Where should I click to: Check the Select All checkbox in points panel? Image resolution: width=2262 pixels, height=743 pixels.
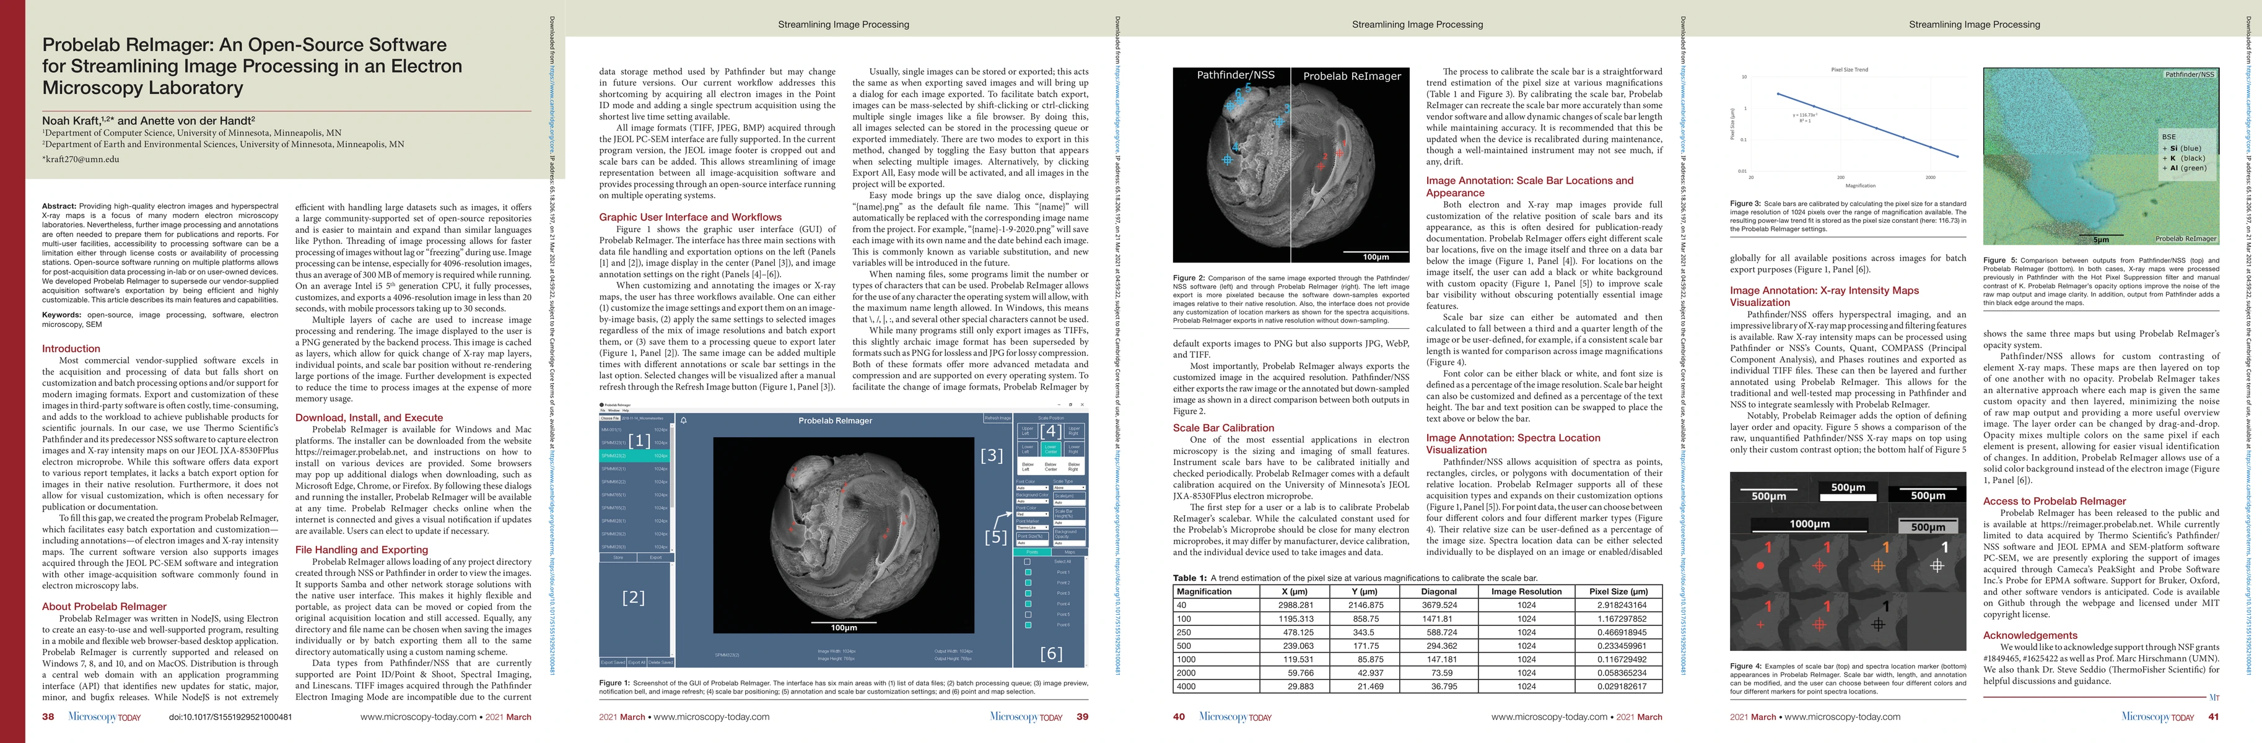coord(1028,562)
